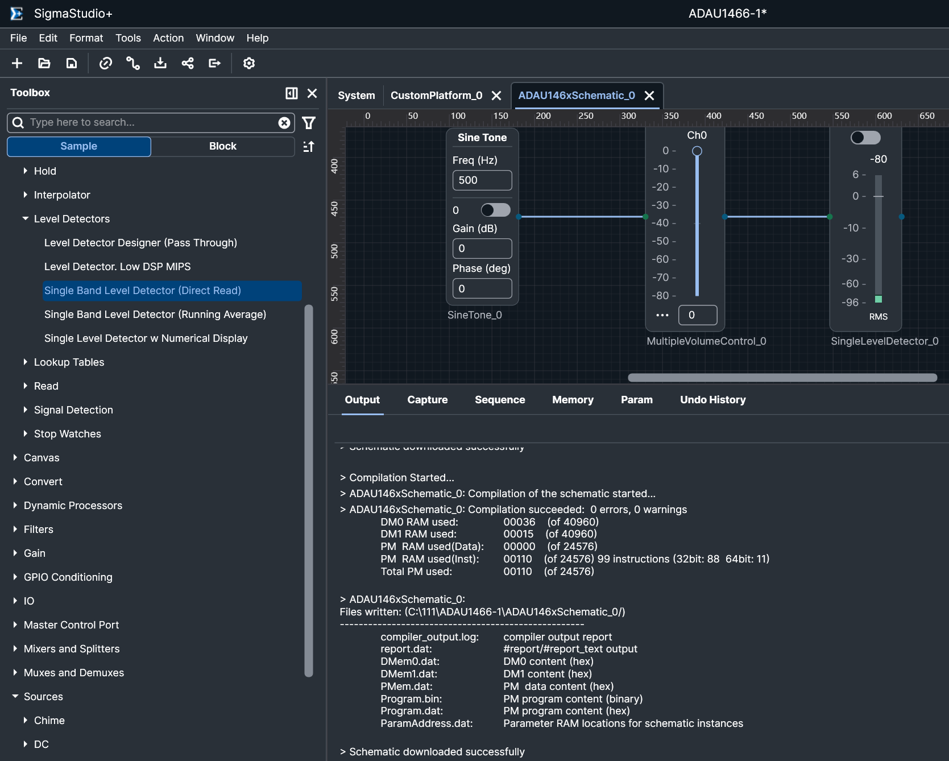Collapse the Level Detectors category
949x761 pixels.
26,219
